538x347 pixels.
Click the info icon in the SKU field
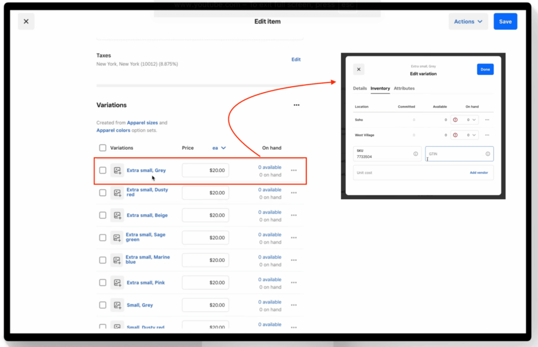(x=416, y=154)
